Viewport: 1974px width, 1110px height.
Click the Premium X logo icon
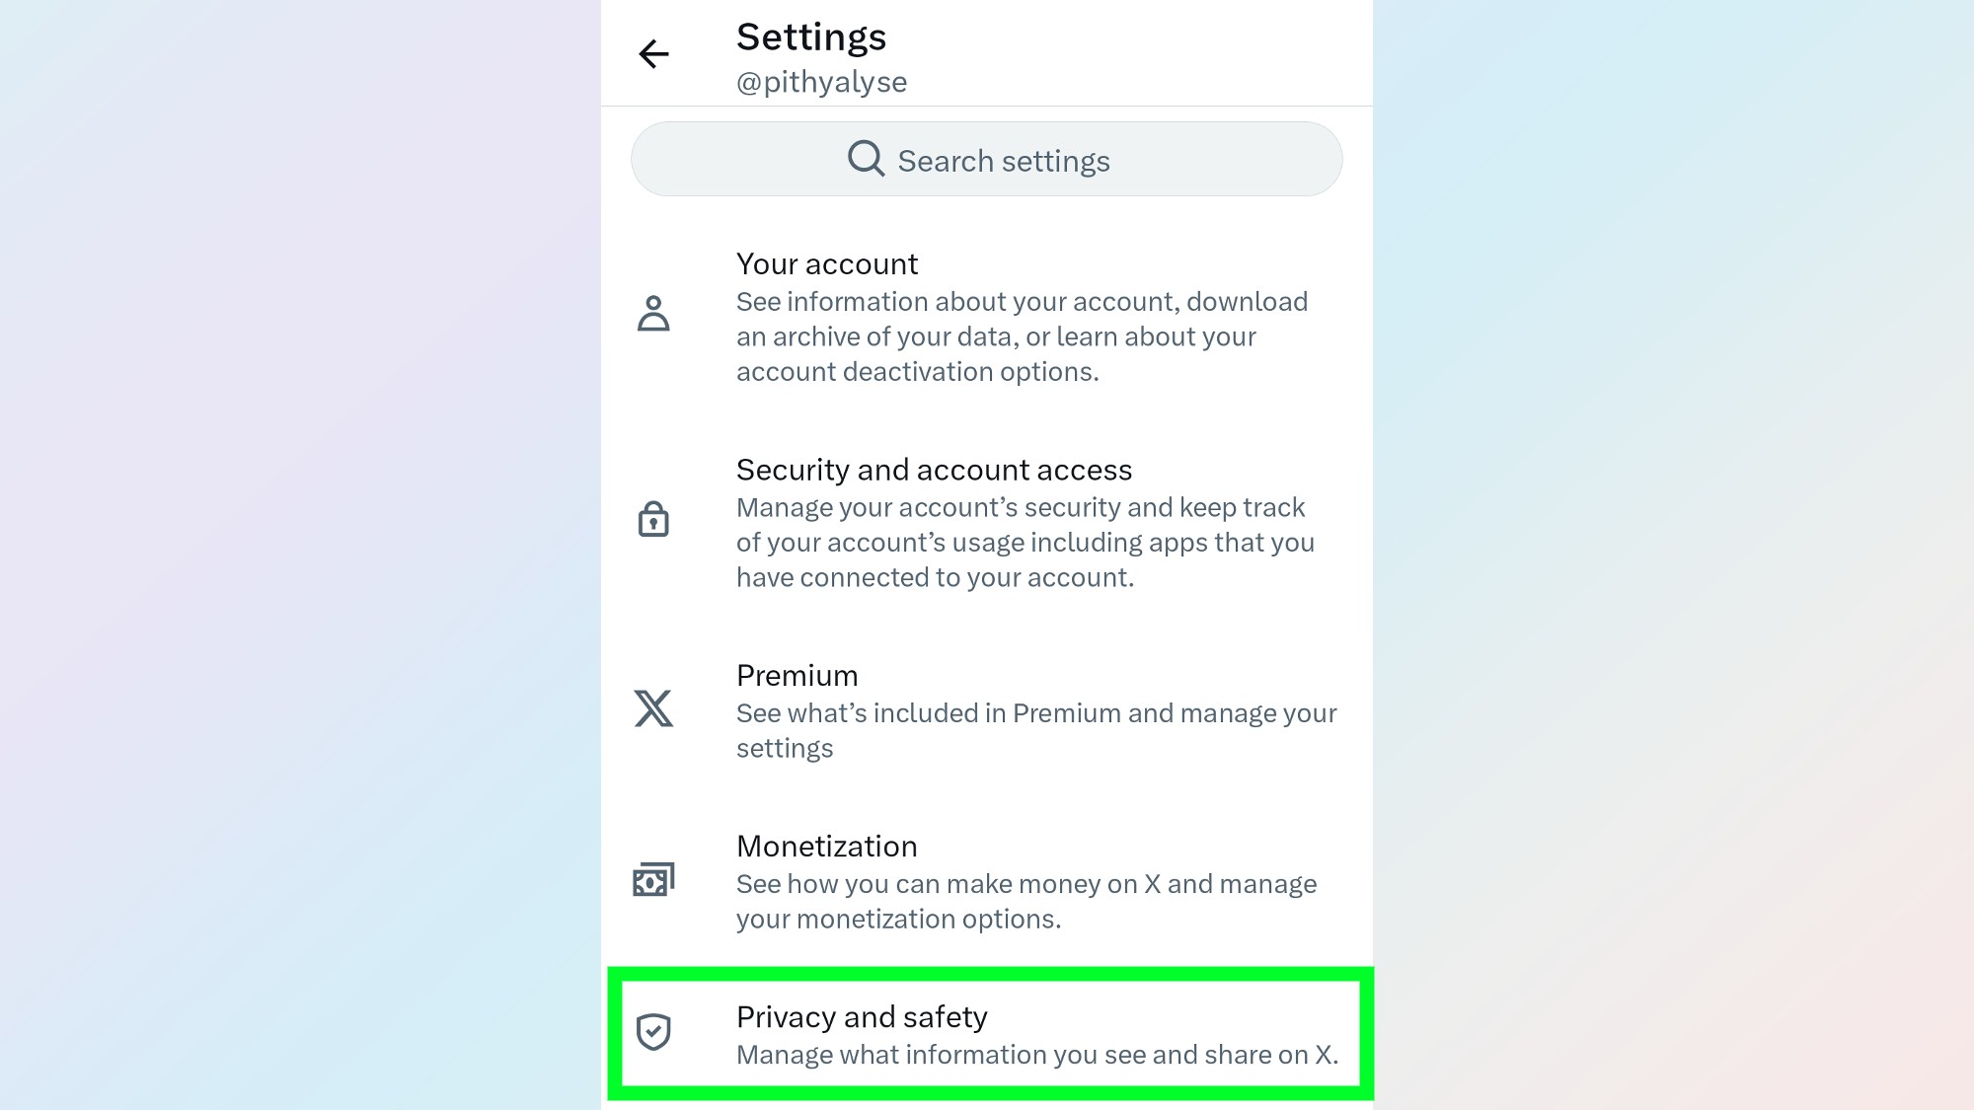[x=653, y=707]
